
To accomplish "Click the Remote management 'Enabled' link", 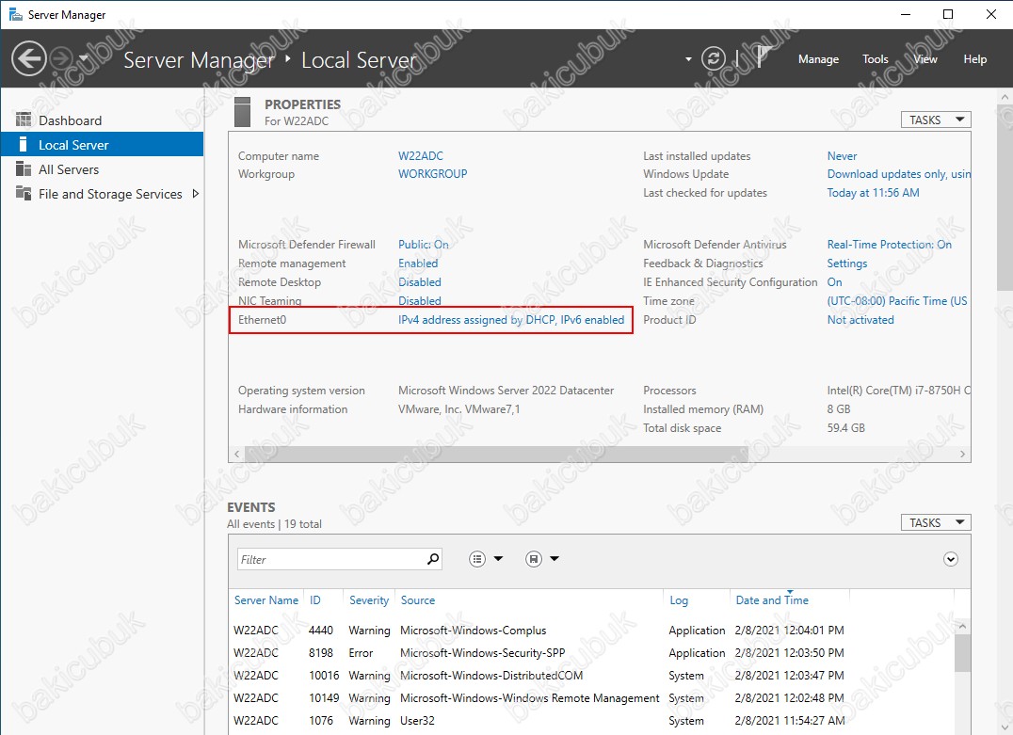I will pyautogui.click(x=418, y=263).
